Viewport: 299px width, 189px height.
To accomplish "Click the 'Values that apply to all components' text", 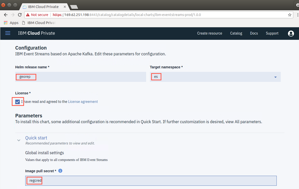I will pyautogui.click(x=66, y=160).
